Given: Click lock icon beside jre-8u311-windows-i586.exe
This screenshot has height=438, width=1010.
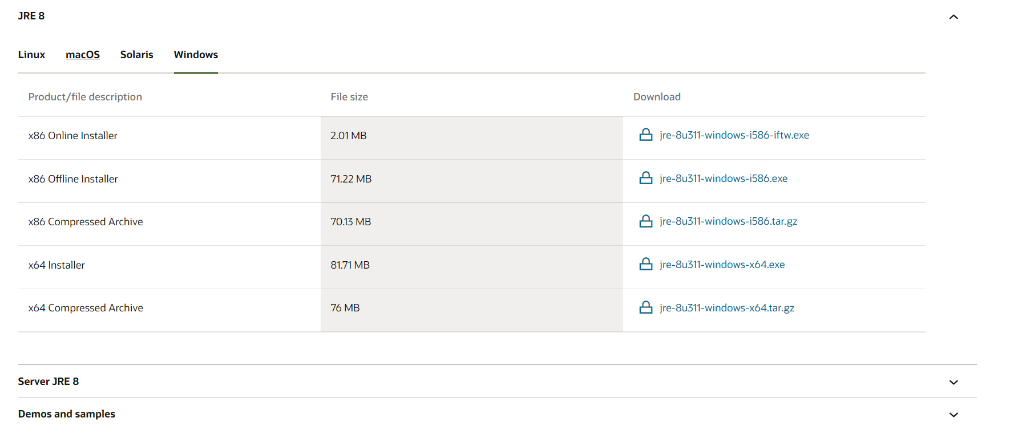Looking at the screenshot, I should click(x=645, y=178).
